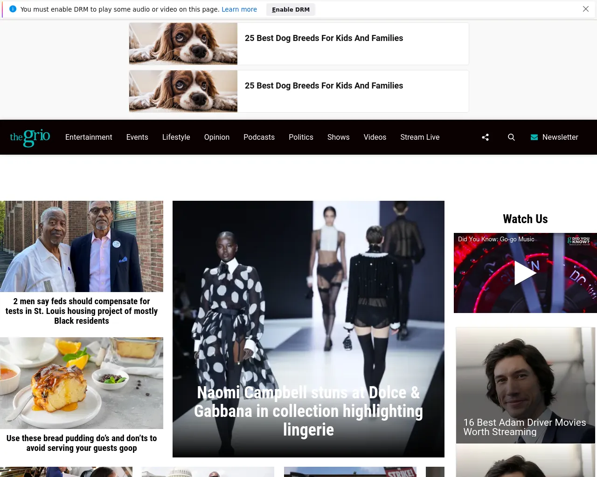This screenshot has width=597, height=477.
Task: Click the Newsletter envelope icon
Action: [x=534, y=137]
